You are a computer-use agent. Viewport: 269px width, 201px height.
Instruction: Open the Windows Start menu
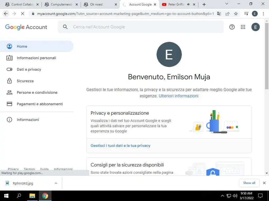(6, 196)
